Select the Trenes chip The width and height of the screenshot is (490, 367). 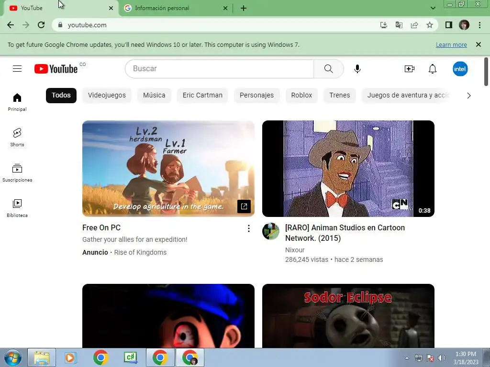point(340,95)
